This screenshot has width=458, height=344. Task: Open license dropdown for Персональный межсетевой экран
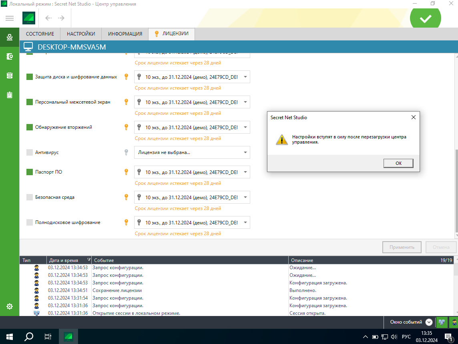pyautogui.click(x=192, y=102)
